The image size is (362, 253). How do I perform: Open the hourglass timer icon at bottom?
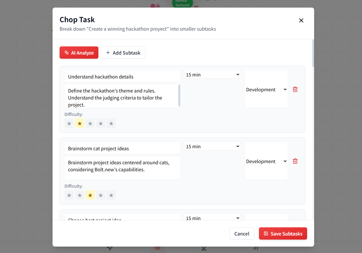tap(203, 248)
